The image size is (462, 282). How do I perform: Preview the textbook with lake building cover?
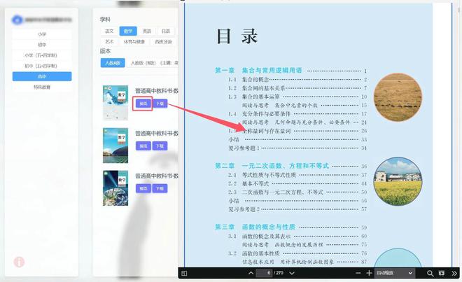(x=143, y=146)
